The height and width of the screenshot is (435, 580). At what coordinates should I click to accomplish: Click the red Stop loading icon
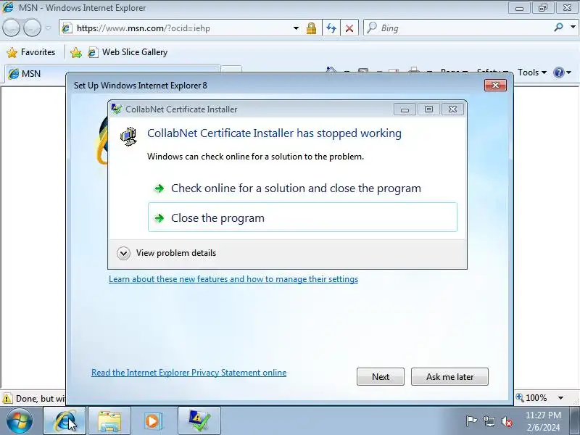[x=349, y=28]
